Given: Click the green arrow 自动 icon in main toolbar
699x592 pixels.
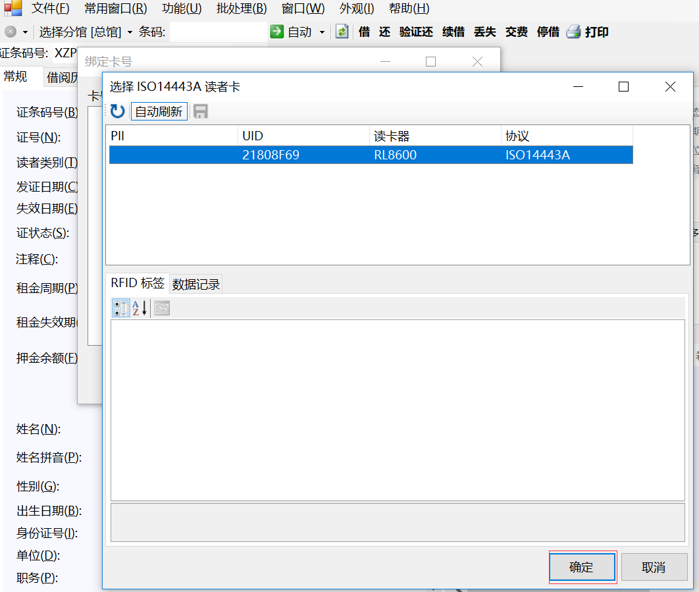Looking at the screenshot, I should click(x=277, y=32).
